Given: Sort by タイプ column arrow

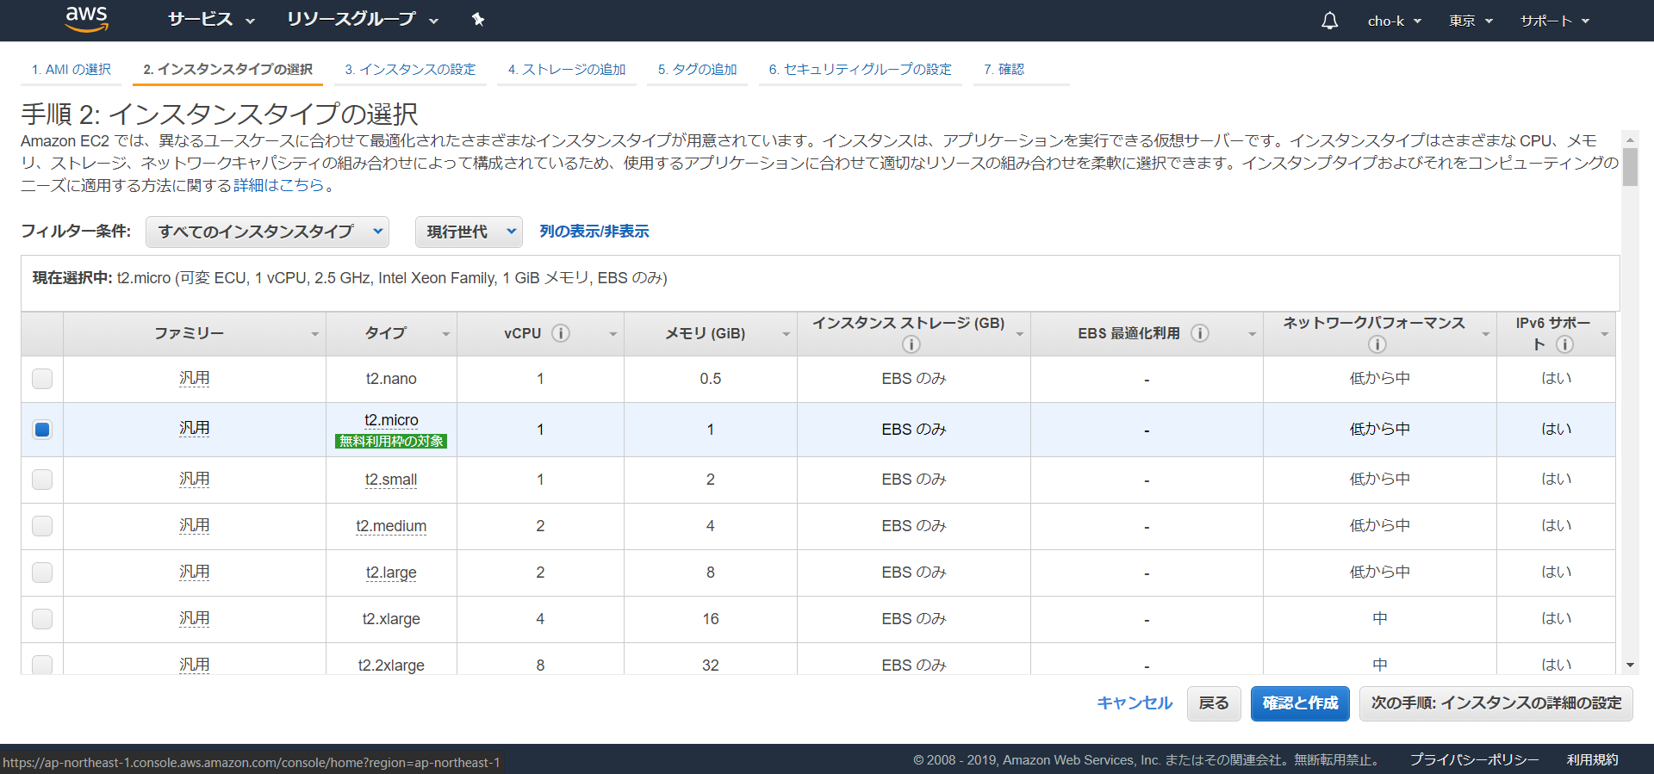Looking at the screenshot, I should point(446,334).
